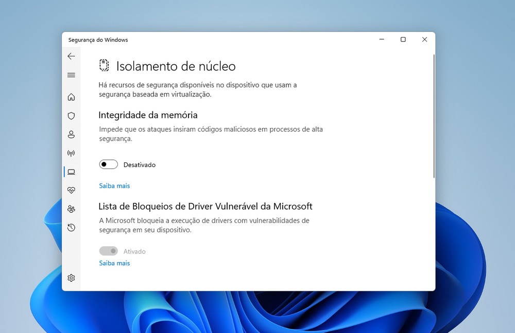Maximize the Segurança do Windows window
Screen dimensions: 515x333
(403, 40)
